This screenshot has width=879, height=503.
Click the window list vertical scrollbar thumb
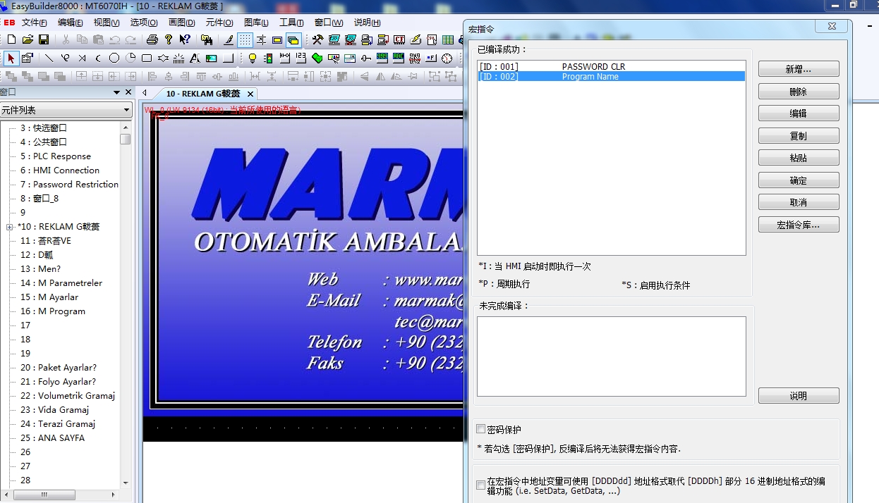click(126, 139)
